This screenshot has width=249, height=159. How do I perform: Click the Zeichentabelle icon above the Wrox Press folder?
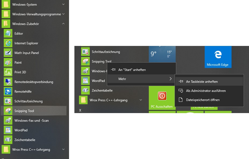click(x=85, y=91)
